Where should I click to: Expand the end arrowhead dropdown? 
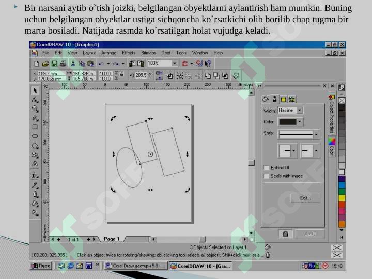tap(316, 150)
